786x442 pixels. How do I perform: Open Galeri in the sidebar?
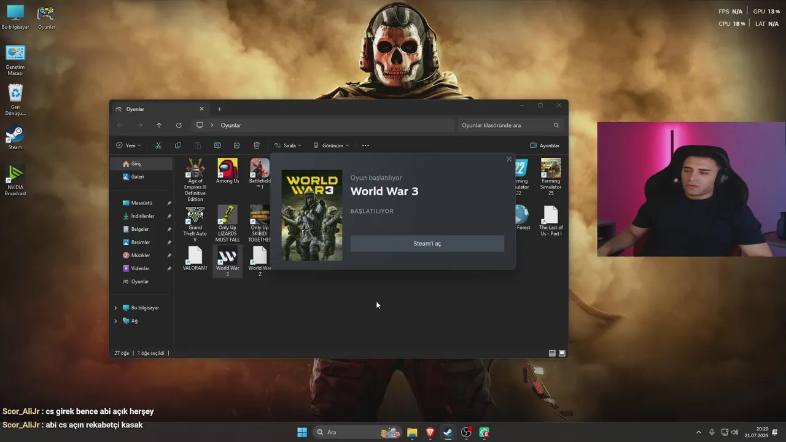[x=142, y=177]
